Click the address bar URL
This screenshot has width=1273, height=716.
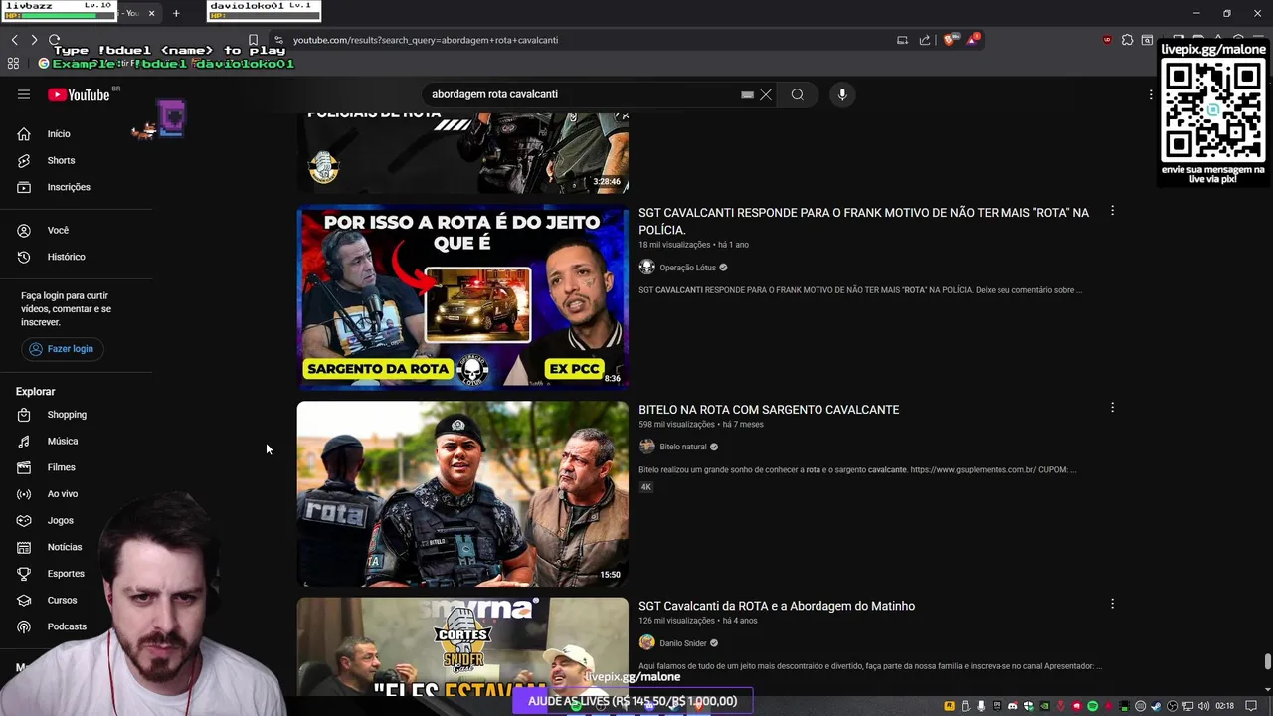point(426,40)
